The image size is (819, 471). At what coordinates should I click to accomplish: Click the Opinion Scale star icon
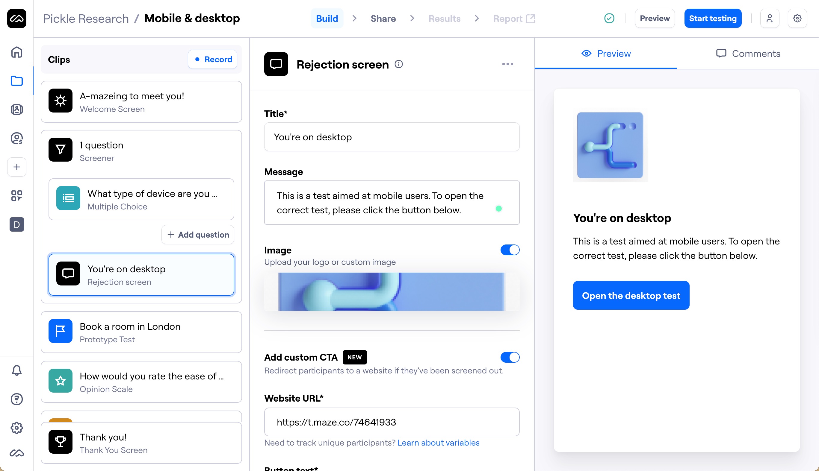click(x=60, y=381)
